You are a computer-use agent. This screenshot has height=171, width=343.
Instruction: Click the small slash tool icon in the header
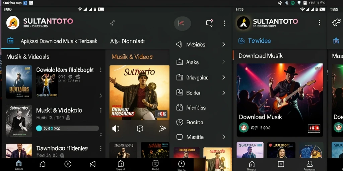113,23
